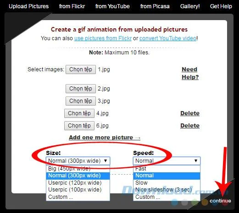This screenshot has height=213, width=239.
Task: Collapse the Size dropdown box
Action: [78, 161]
